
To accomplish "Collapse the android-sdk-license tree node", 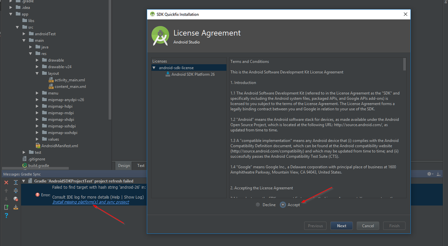I will click(154, 68).
